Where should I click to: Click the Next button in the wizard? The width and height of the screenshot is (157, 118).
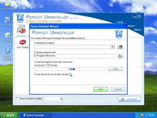[x=101, y=89]
